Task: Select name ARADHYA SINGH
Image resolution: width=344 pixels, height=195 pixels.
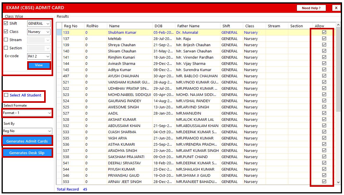Action: tap(123, 150)
